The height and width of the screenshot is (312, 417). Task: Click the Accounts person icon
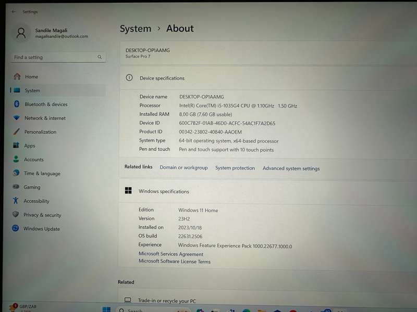[x=16, y=159]
